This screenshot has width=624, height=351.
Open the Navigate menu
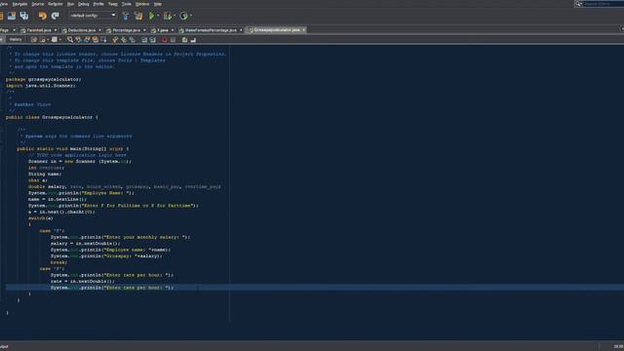[19, 4]
